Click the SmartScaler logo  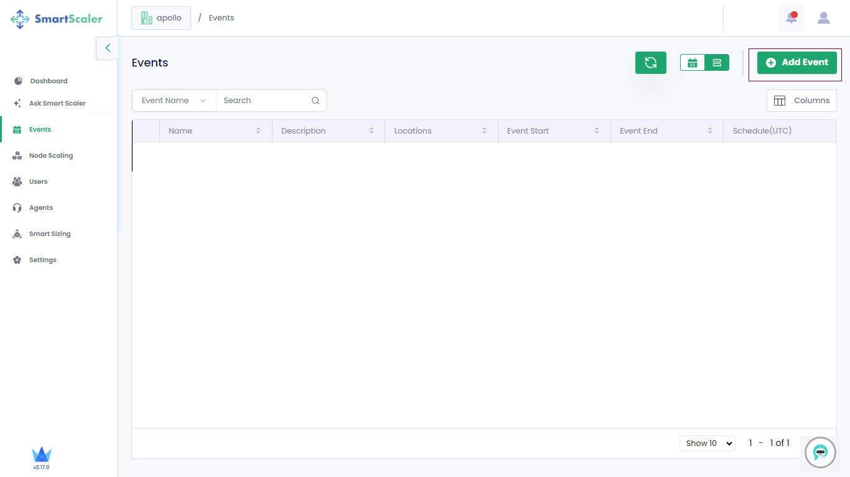click(x=57, y=19)
